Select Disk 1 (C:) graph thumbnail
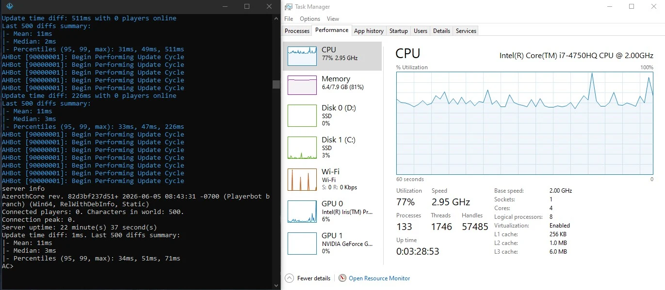 303,148
